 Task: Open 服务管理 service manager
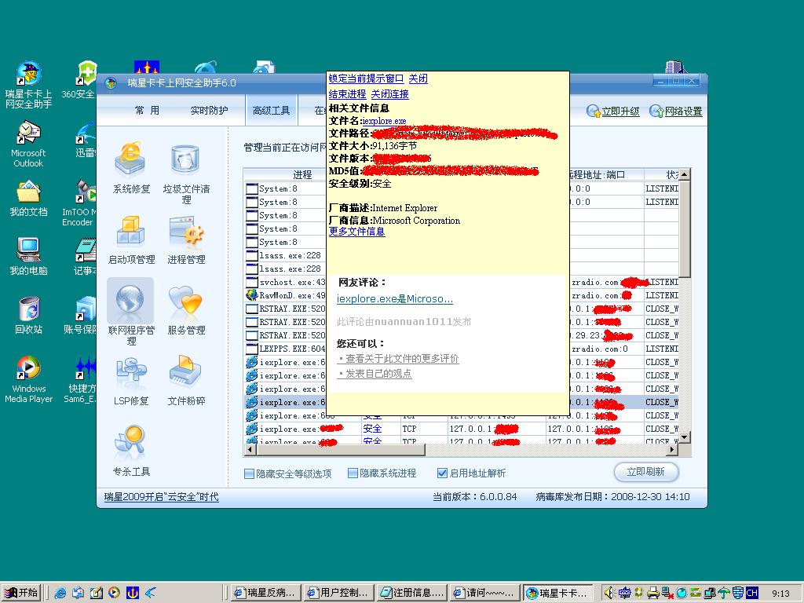pyautogui.click(x=186, y=309)
